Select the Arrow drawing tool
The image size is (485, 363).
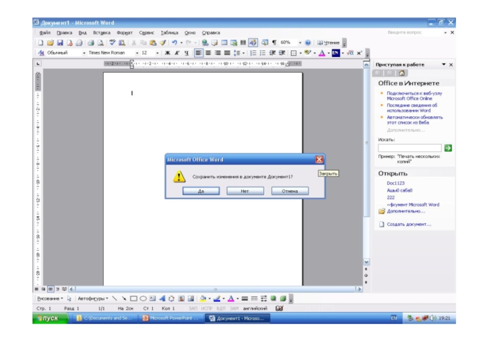click(124, 298)
